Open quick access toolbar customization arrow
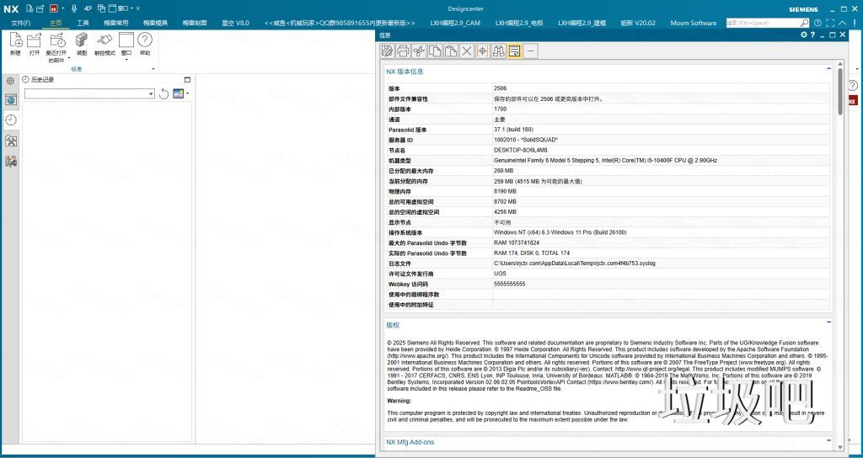The image size is (863, 458). point(137,8)
